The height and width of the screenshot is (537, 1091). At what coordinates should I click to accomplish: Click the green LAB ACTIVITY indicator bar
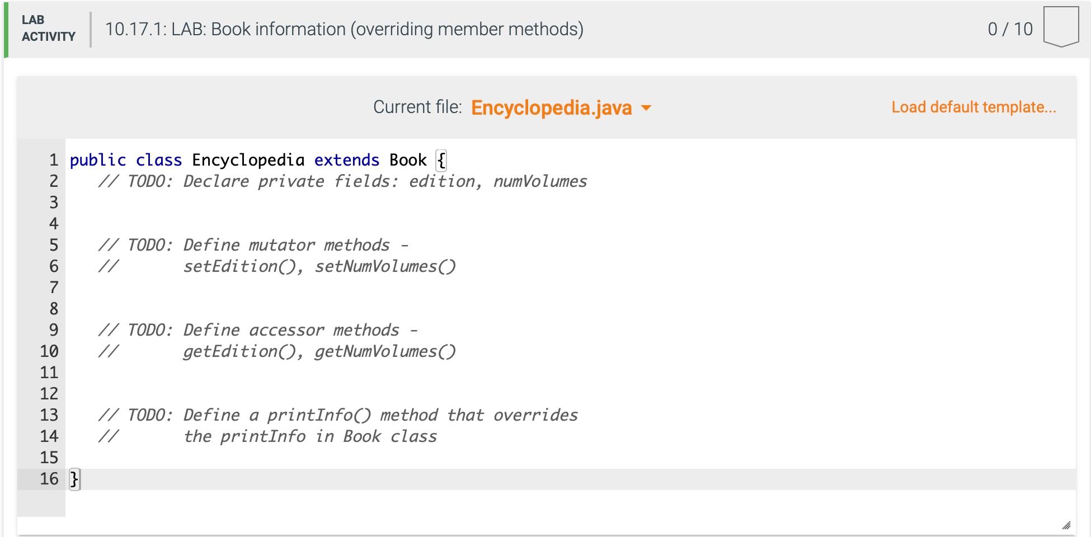pos(6,29)
